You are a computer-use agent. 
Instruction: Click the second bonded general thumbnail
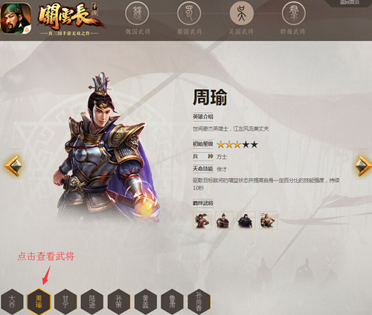pos(224,221)
